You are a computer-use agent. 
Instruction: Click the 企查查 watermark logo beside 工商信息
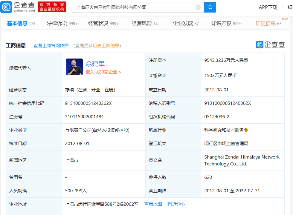[270, 45]
